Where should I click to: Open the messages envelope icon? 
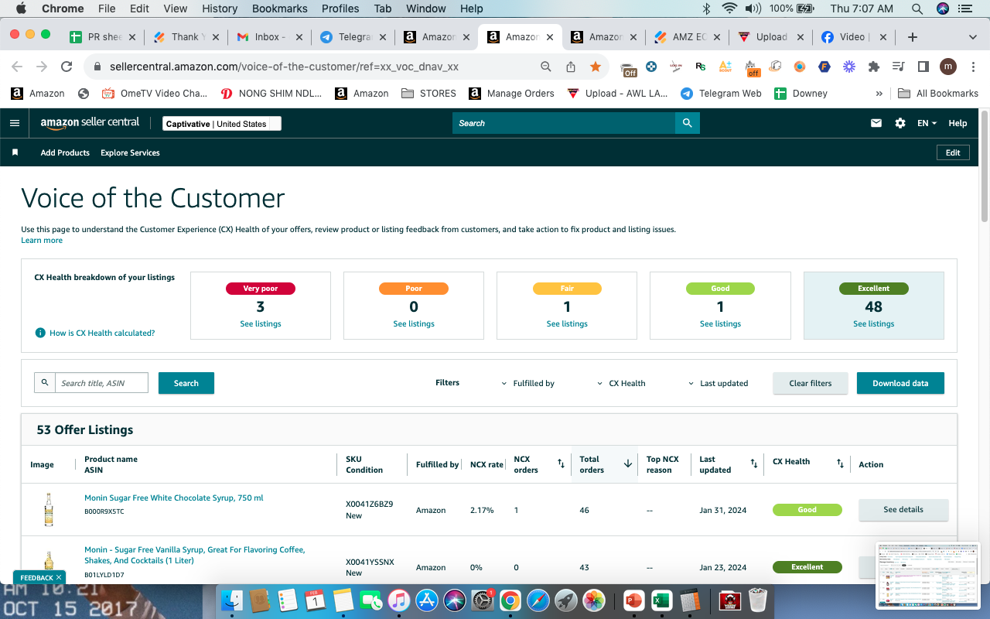point(876,123)
